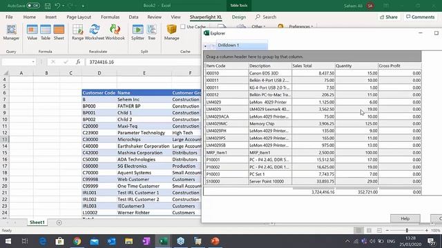Screen dimensions: 442x248
Task: Click the Share button
Action: click(x=389, y=17)
